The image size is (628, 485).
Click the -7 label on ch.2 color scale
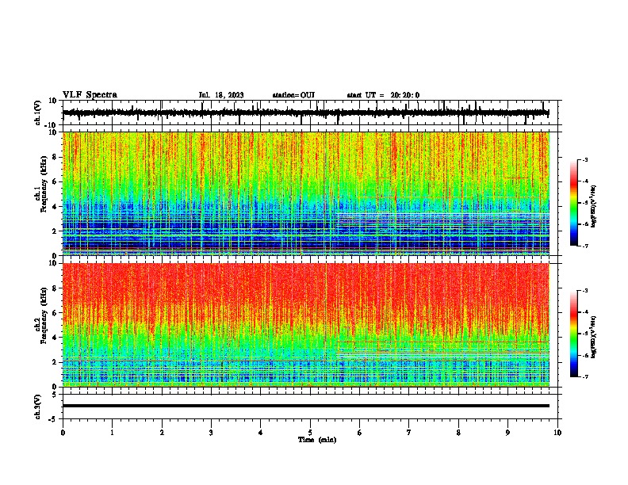tap(585, 376)
